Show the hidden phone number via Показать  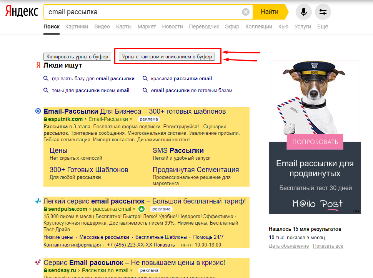click(x=164, y=245)
